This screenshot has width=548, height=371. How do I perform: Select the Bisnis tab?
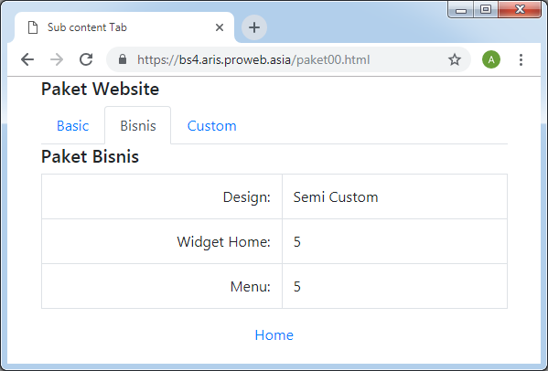click(138, 125)
